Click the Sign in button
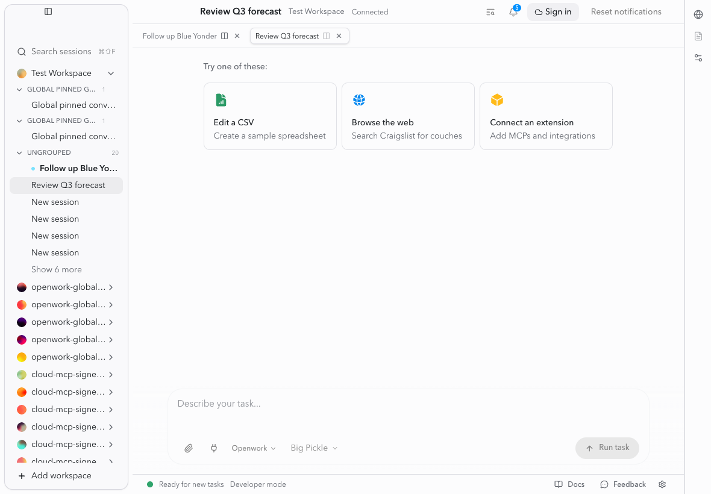 coord(553,12)
